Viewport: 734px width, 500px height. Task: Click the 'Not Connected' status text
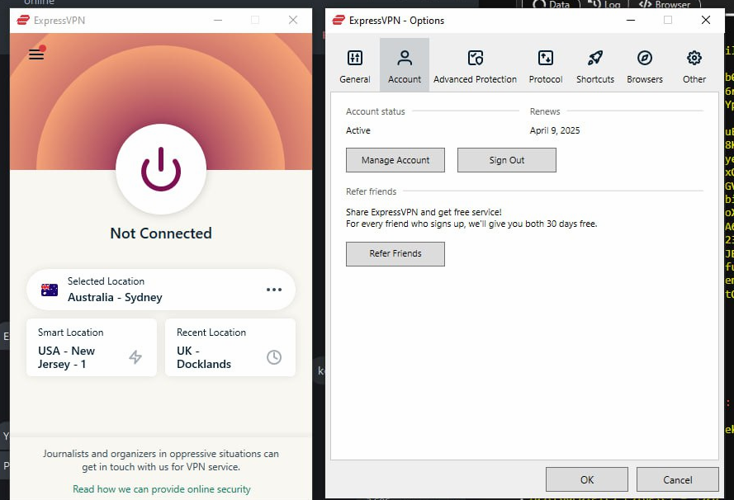161,233
